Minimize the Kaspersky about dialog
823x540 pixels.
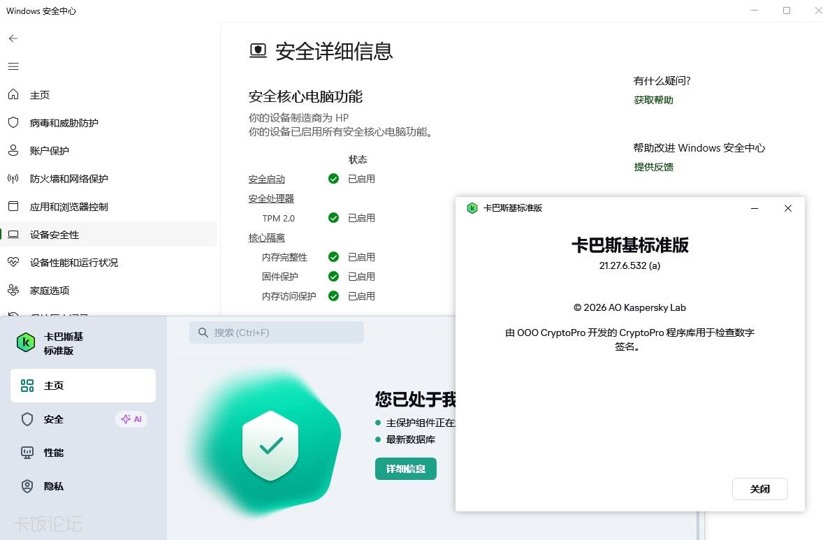[755, 208]
